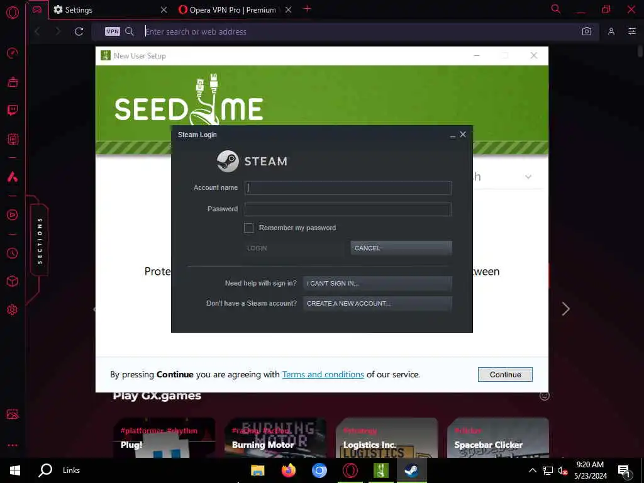
Task: Open the GX Corner chip icon
Action: tap(13, 139)
